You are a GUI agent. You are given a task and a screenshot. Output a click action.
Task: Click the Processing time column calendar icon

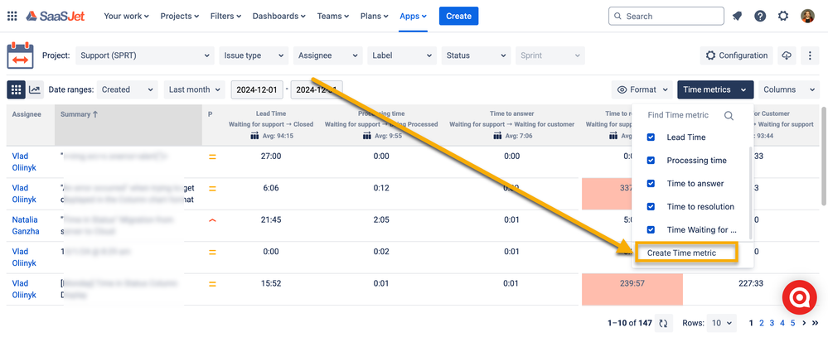(366, 136)
